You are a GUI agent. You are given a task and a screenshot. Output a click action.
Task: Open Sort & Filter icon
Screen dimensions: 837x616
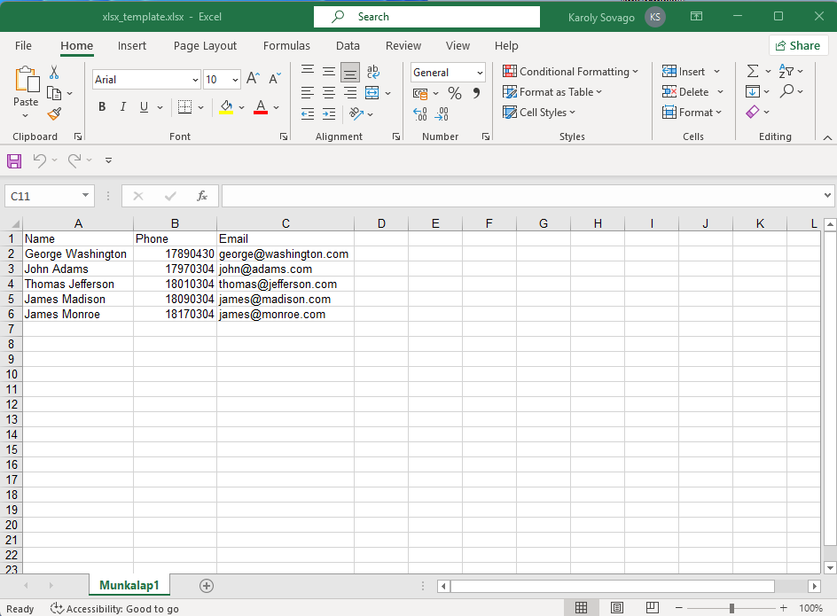coord(786,71)
